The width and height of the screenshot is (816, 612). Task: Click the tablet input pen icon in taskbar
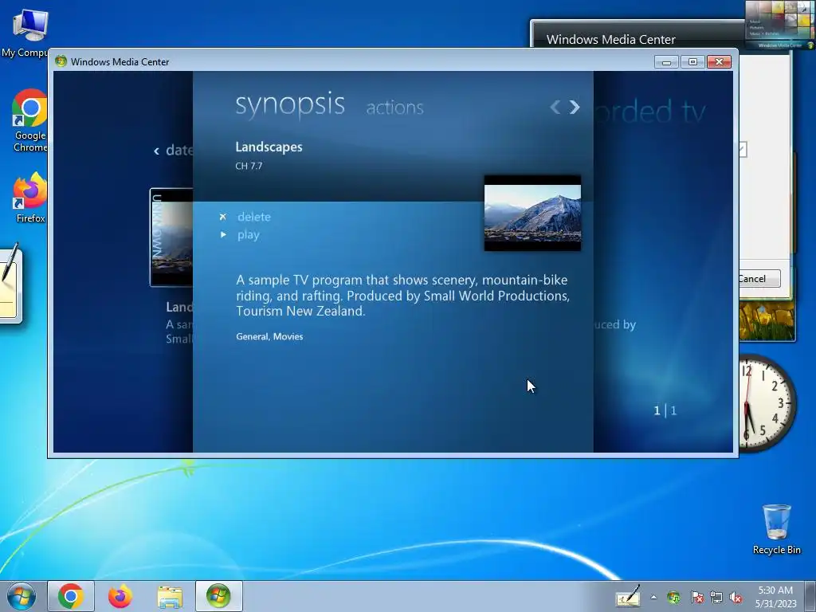click(628, 596)
